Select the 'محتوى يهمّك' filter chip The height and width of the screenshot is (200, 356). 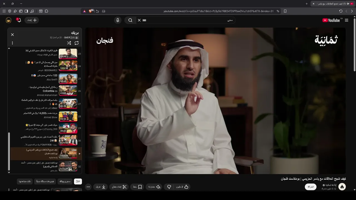(65, 181)
